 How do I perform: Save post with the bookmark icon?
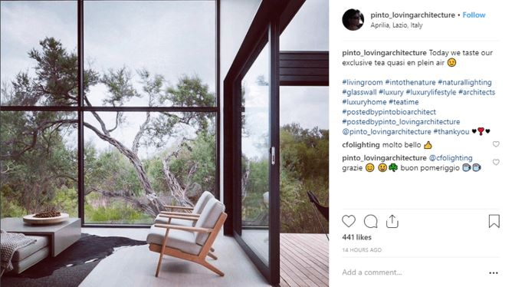click(494, 221)
